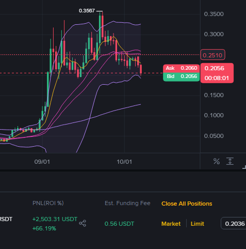Click the +2,503.31 USDT profit value
The height and width of the screenshot is (249, 246).
click(x=55, y=219)
